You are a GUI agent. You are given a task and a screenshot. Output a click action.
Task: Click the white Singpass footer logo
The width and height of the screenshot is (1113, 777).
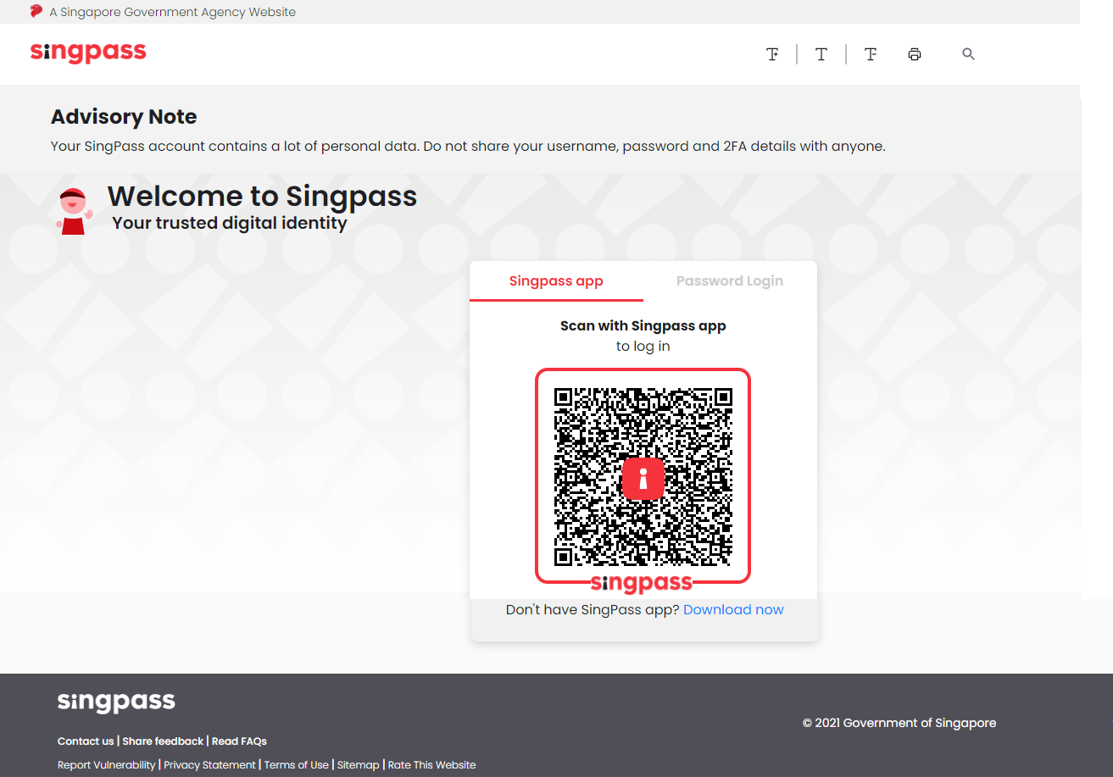click(116, 702)
